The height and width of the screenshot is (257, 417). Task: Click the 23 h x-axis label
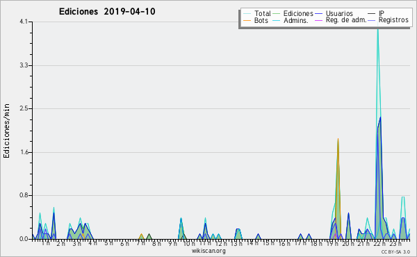tap(395, 243)
